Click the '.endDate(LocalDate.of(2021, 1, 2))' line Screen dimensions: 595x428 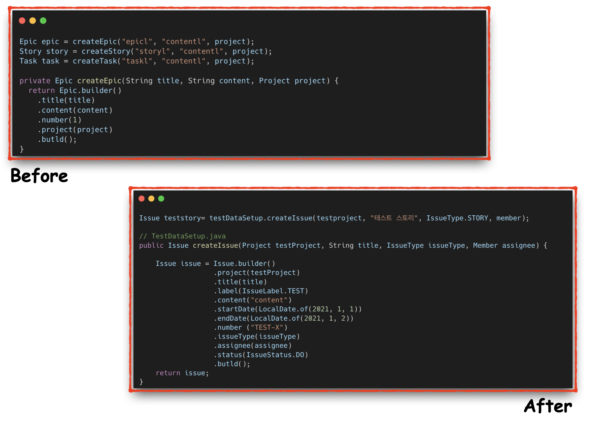click(x=284, y=319)
